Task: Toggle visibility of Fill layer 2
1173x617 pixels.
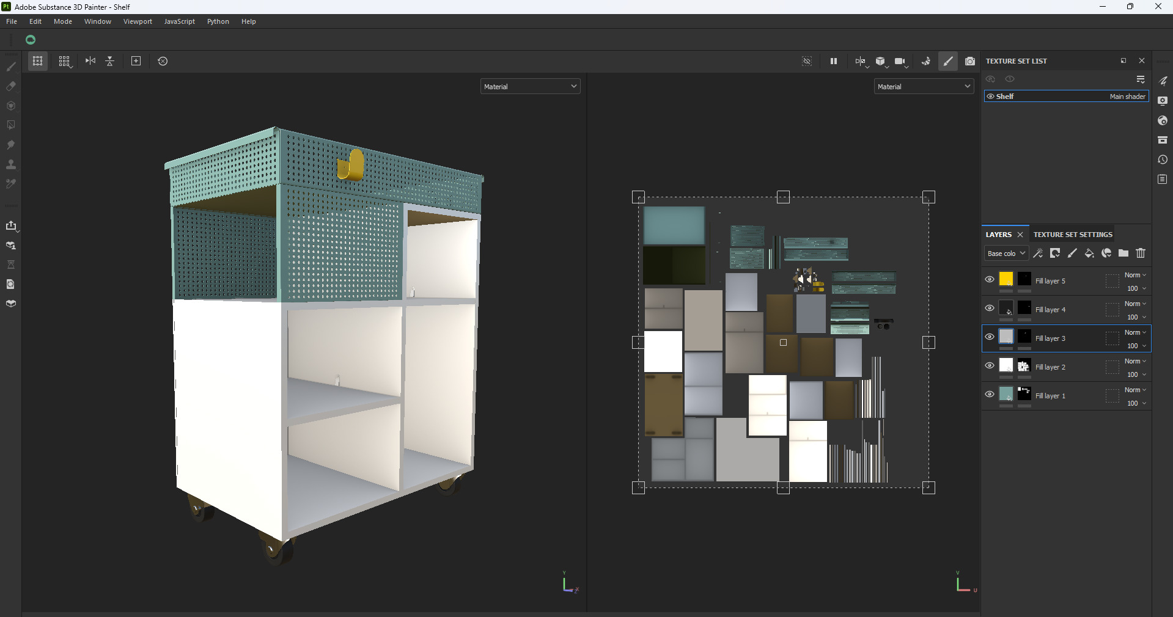Action: (990, 365)
